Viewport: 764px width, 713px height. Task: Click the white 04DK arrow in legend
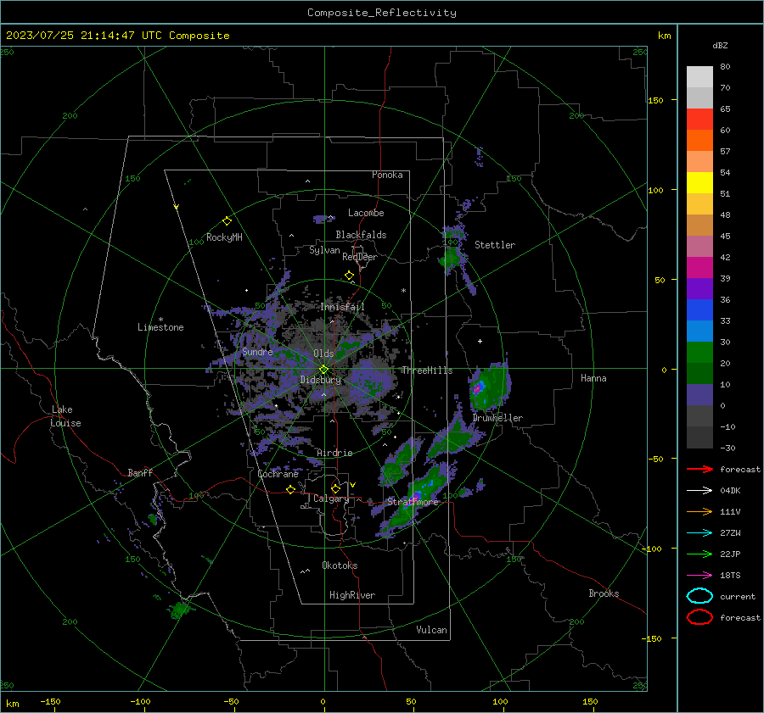pyautogui.click(x=699, y=491)
